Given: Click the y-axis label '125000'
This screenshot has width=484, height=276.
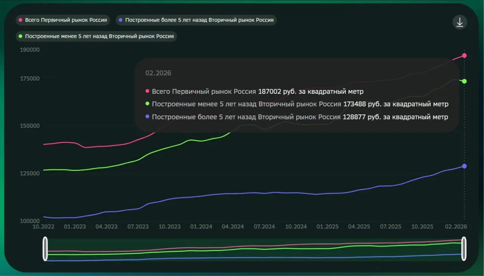Looking at the screenshot, I should pyautogui.click(x=30, y=174).
